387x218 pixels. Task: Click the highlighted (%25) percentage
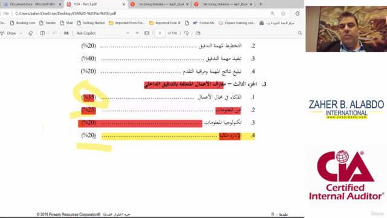click(x=89, y=110)
